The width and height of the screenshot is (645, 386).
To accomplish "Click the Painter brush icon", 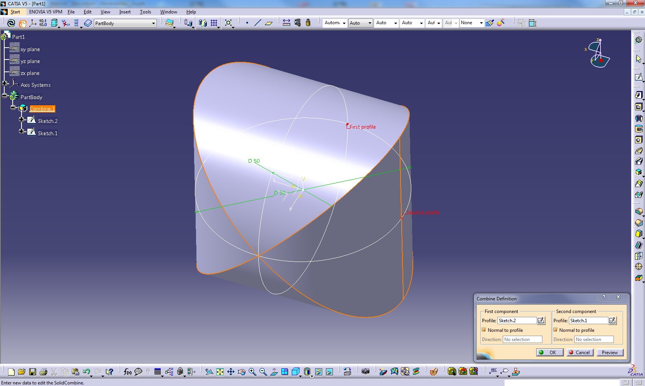I will click(489, 23).
